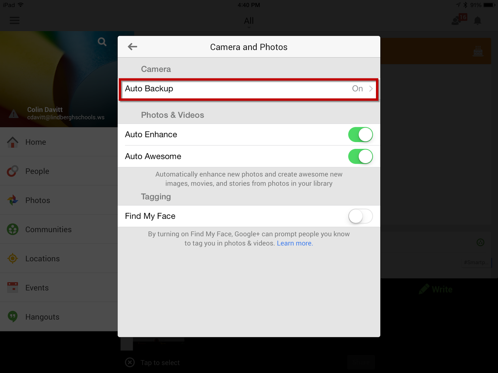This screenshot has width=498, height=373.
Task: Tap the Write button label
Action: pos(442,289)
